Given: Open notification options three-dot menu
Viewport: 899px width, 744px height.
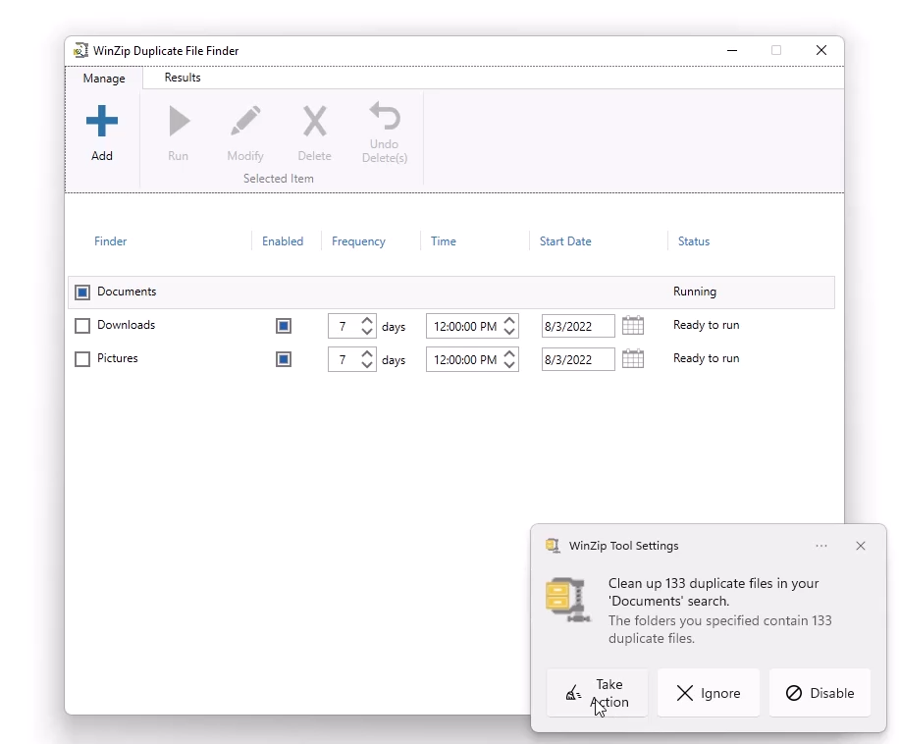Looking at the screenshot, I should pos(821,546).
